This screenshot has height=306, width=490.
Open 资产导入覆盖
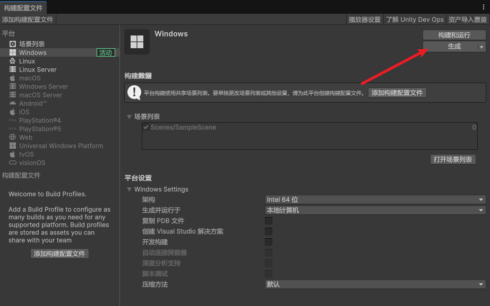click(468, 19)
